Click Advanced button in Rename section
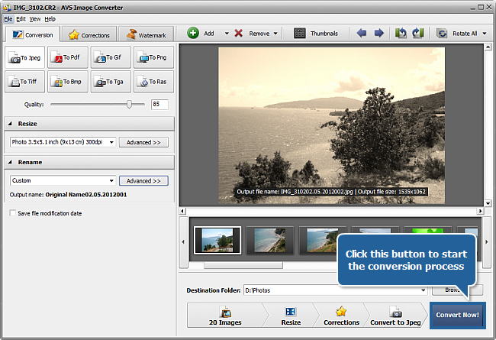The image size is (496, 340). [x=143, y=181]
